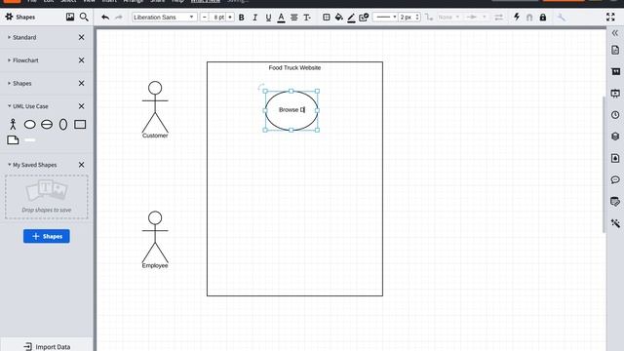Screen dimensions: 624x351
Task: Open the text color picker
Action: pos(281,18)
